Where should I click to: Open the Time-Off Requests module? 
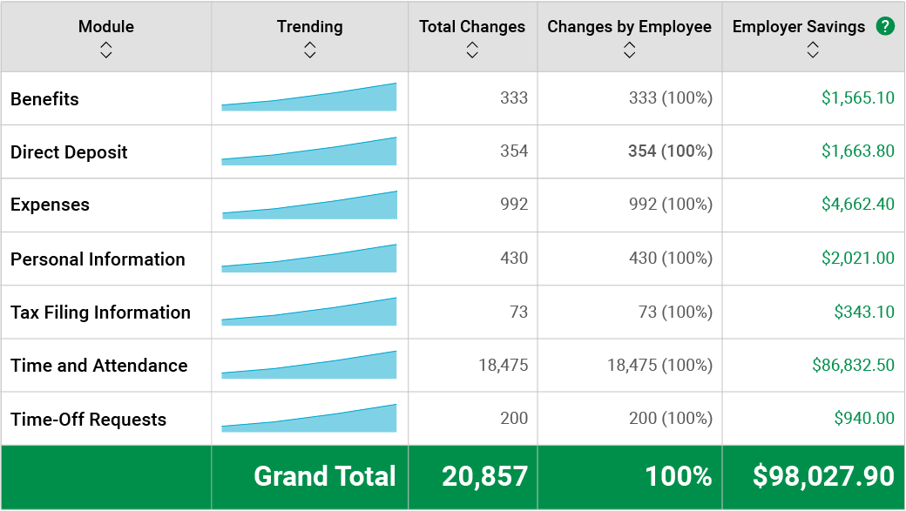[88, 420]
